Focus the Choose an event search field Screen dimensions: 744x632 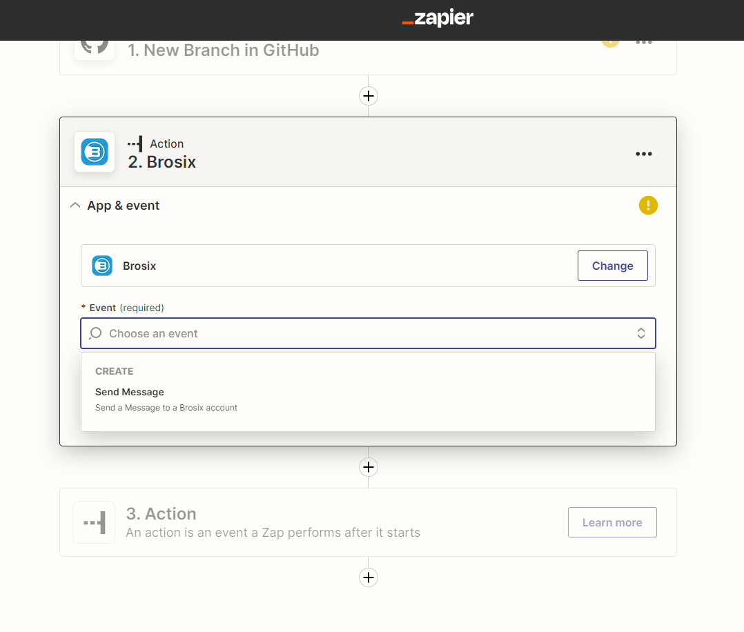pos(369,333)
